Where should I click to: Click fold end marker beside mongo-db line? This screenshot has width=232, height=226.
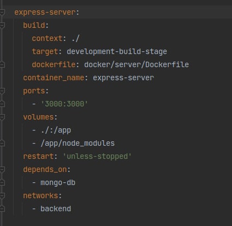click(2, 182)
